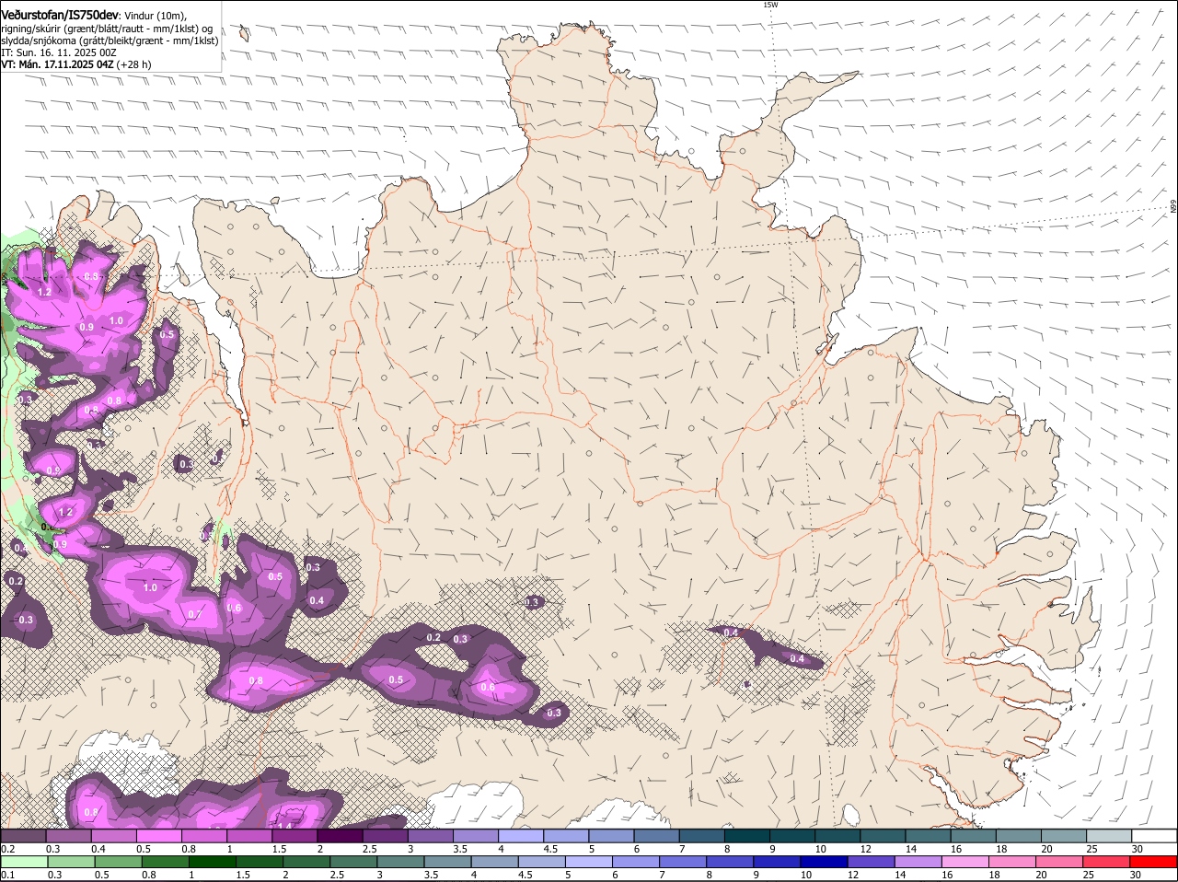The image size is (1178, 882).
Task: Select lower-row pale green swatch between 0.1 and 0.3
Action: point(23,862)
